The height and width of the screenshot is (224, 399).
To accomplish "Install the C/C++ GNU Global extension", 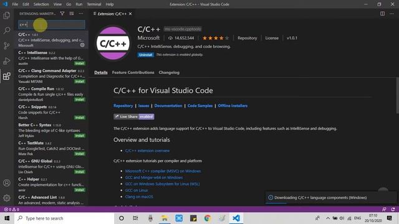I will tap(79, 172).
